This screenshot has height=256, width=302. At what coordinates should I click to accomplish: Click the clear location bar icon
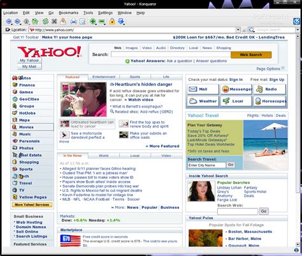[8, 30]
